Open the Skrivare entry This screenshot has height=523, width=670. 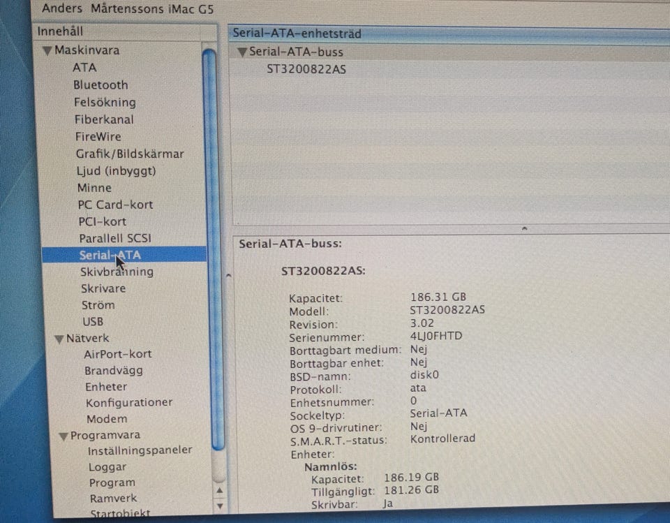[x=103, y=288]
